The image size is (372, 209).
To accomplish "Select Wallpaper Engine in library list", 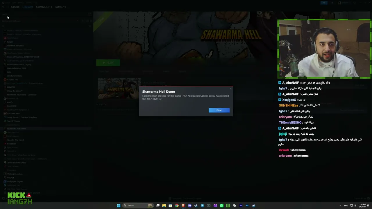I will pos(15,181).
